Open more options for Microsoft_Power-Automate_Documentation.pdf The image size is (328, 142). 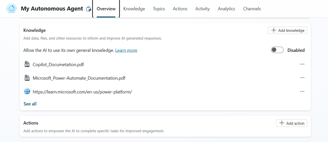302,78
